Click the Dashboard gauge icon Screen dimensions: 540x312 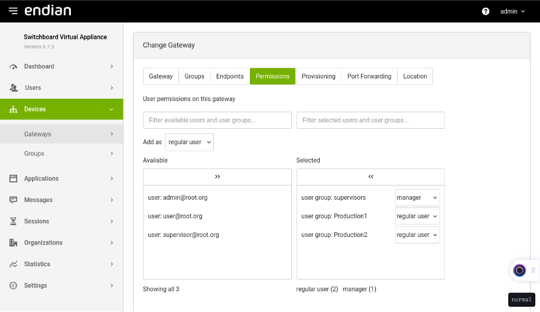coord(14,66)
